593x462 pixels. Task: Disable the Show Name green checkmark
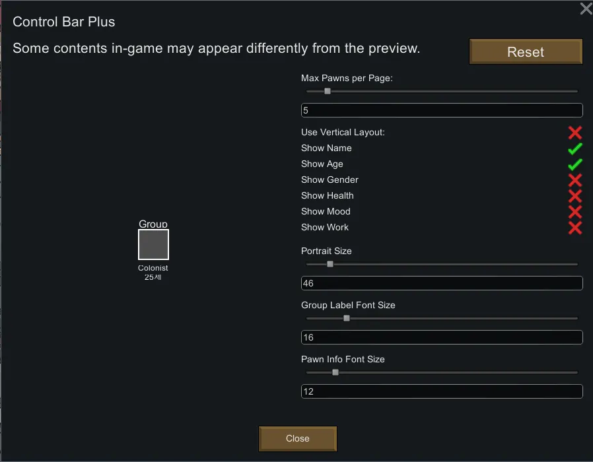(x=575, y=148)
